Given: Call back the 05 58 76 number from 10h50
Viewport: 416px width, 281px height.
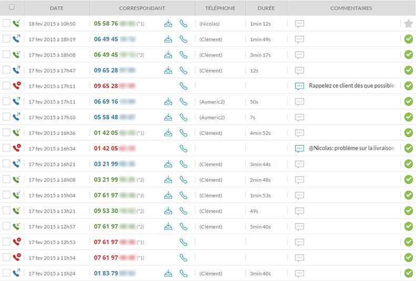Looking at the screenshot, I should (x=183, y=24).
